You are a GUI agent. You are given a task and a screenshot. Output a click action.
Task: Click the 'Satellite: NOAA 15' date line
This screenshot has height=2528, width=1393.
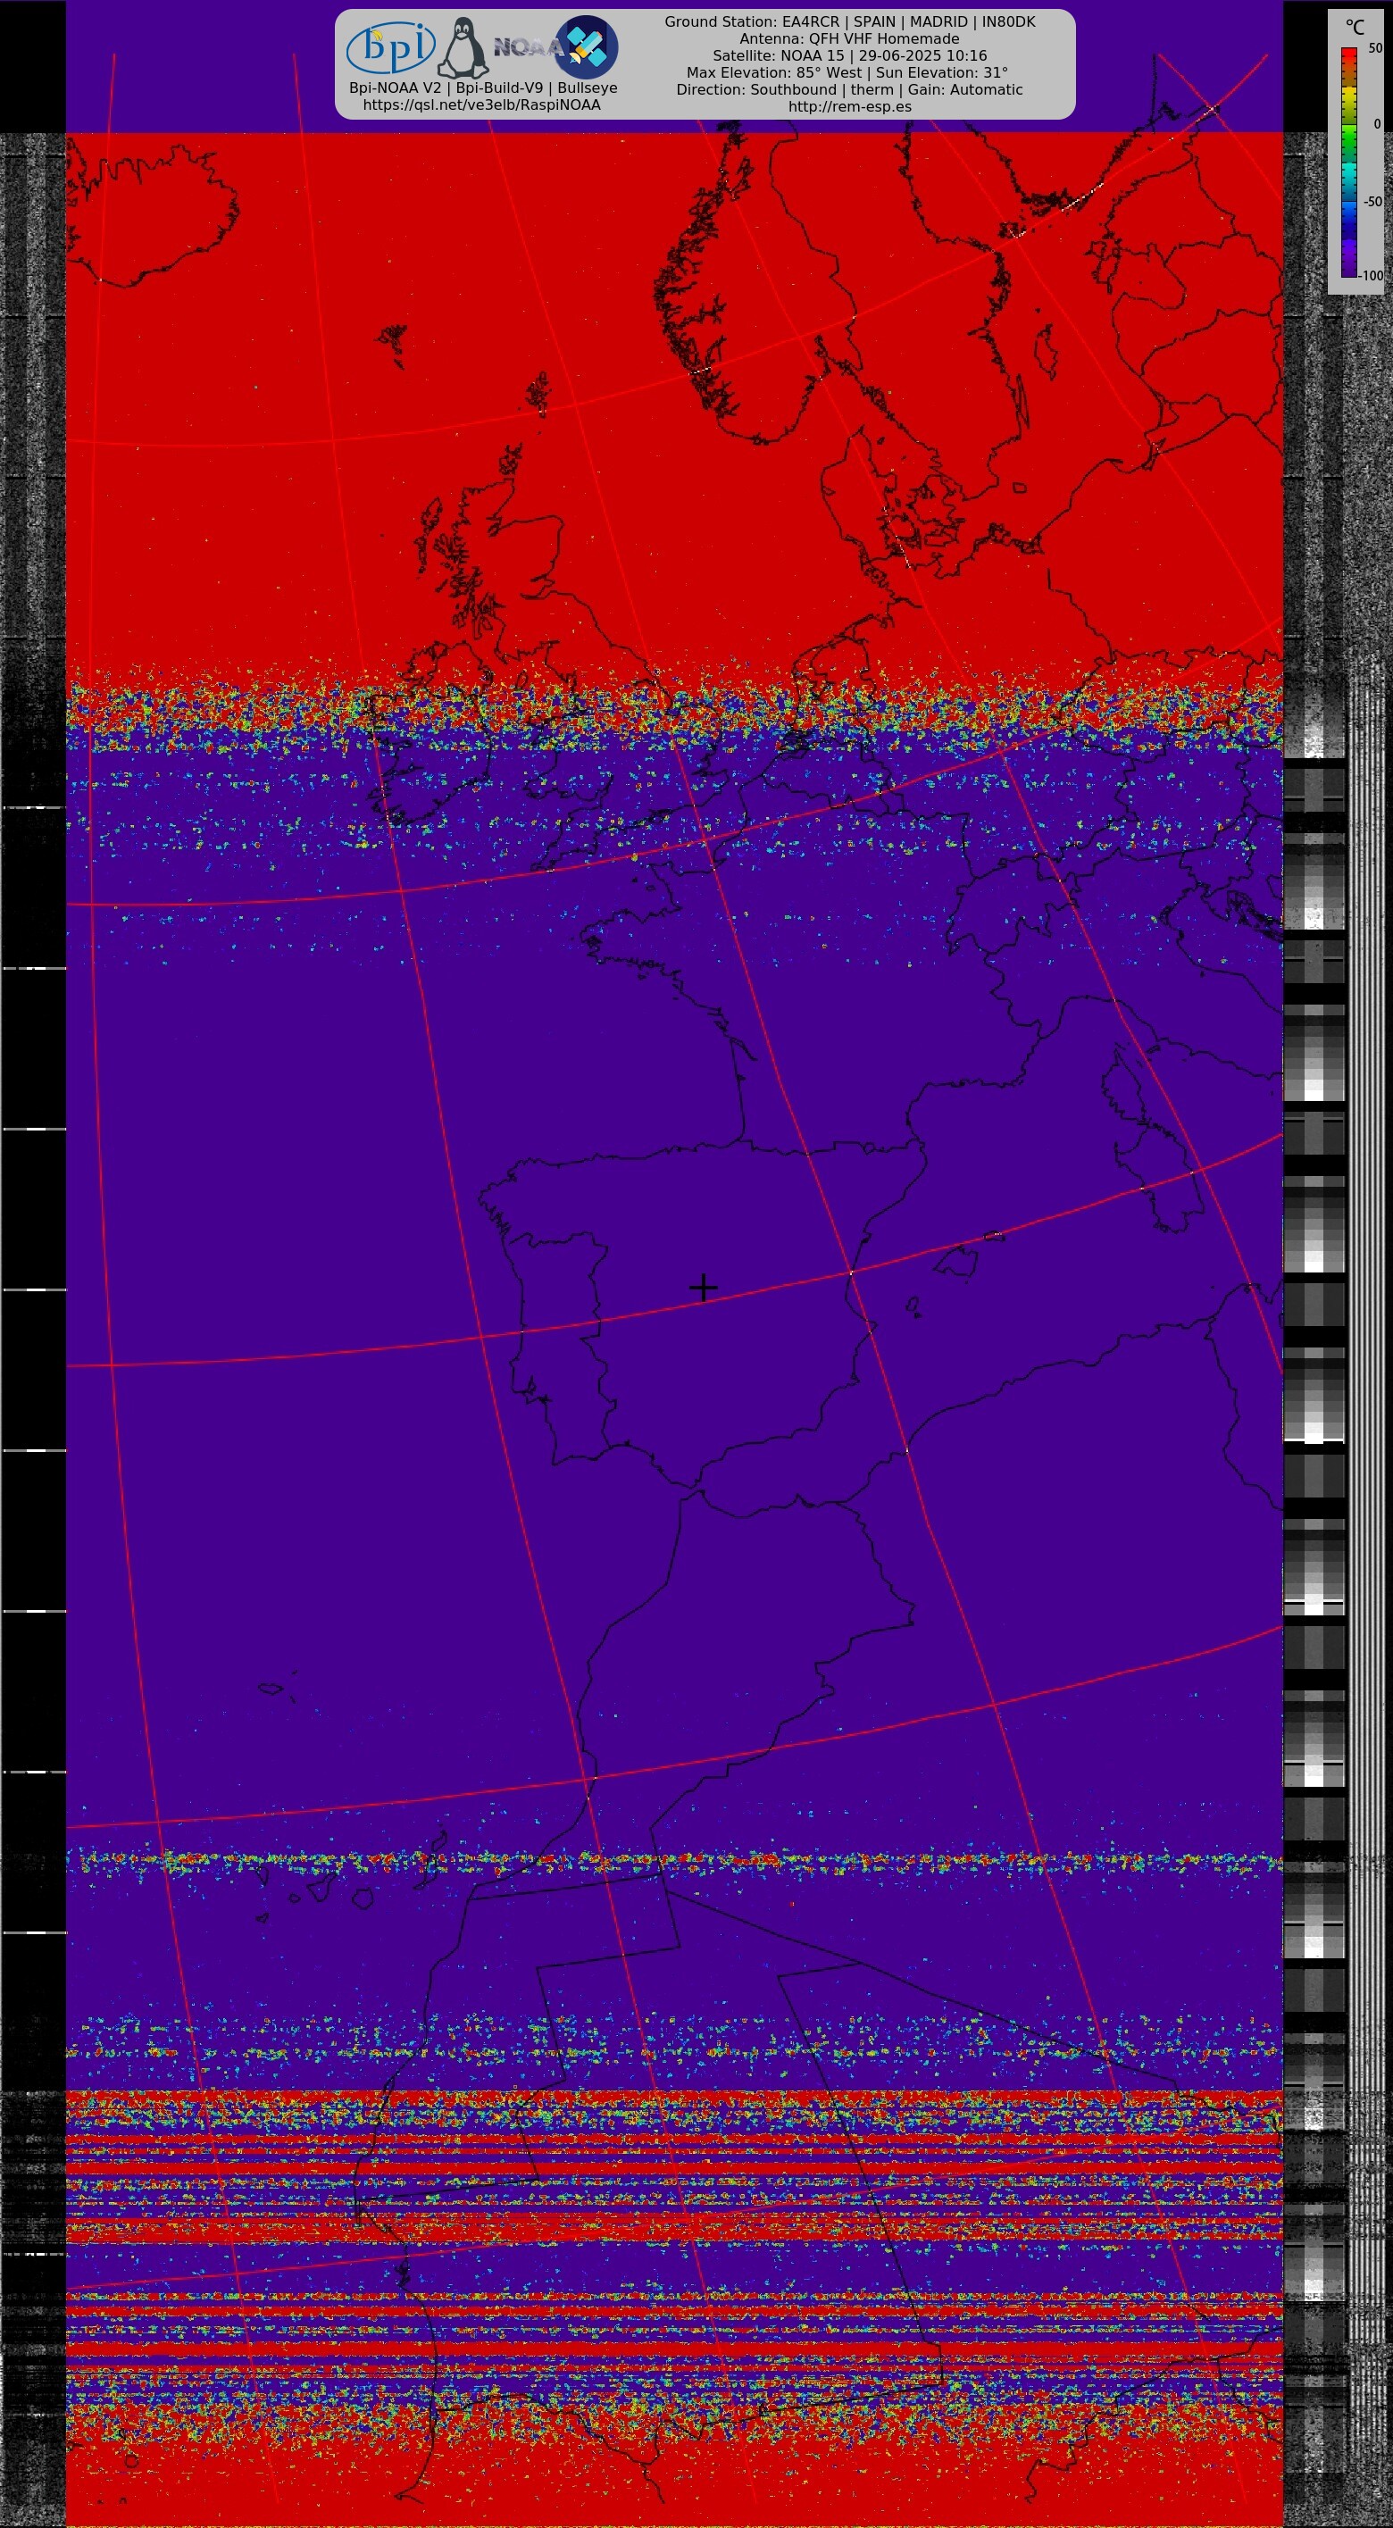pos(850,55)
